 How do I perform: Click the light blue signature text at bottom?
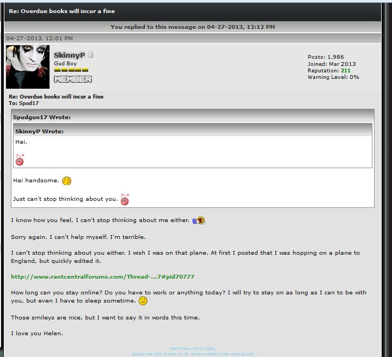pos(193,351)
